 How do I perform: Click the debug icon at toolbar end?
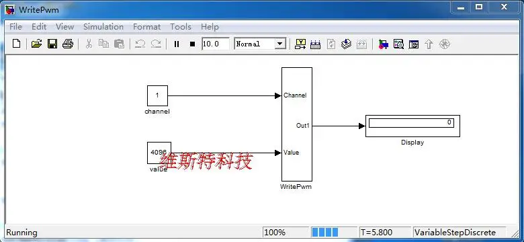(x=445, y=44)
